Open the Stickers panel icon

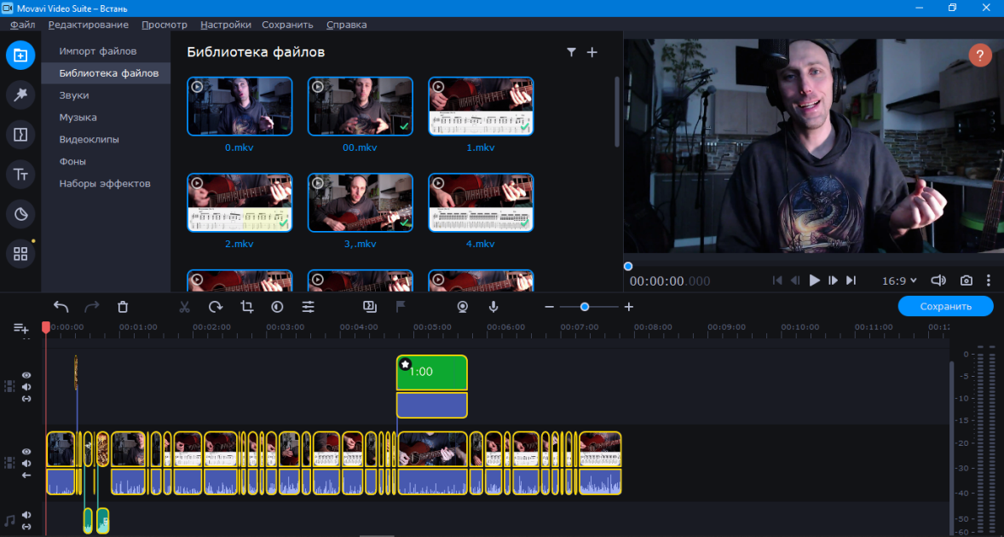tap(20, 214)
